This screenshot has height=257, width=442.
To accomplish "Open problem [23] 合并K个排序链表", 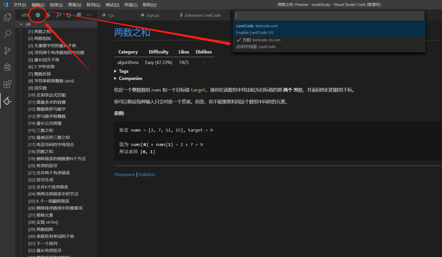I will click(x=48, y=187).
